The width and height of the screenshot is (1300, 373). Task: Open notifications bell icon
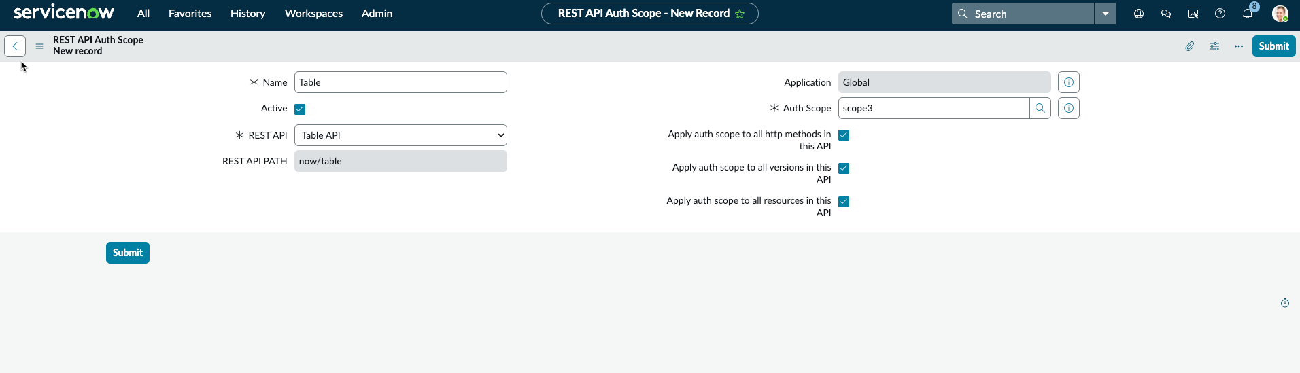(1248, 14)
